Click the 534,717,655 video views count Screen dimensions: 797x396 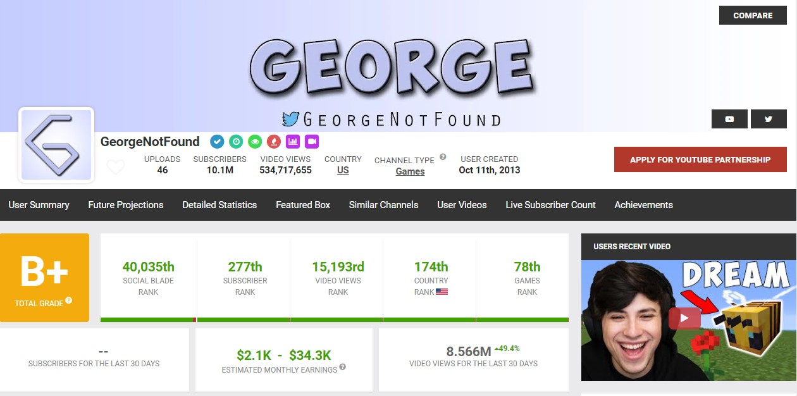coord(286,170)
